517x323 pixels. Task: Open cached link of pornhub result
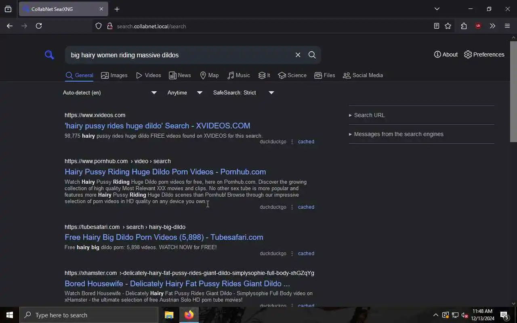tap(306, 207)
